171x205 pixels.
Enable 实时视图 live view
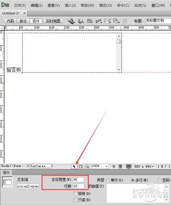53,21
